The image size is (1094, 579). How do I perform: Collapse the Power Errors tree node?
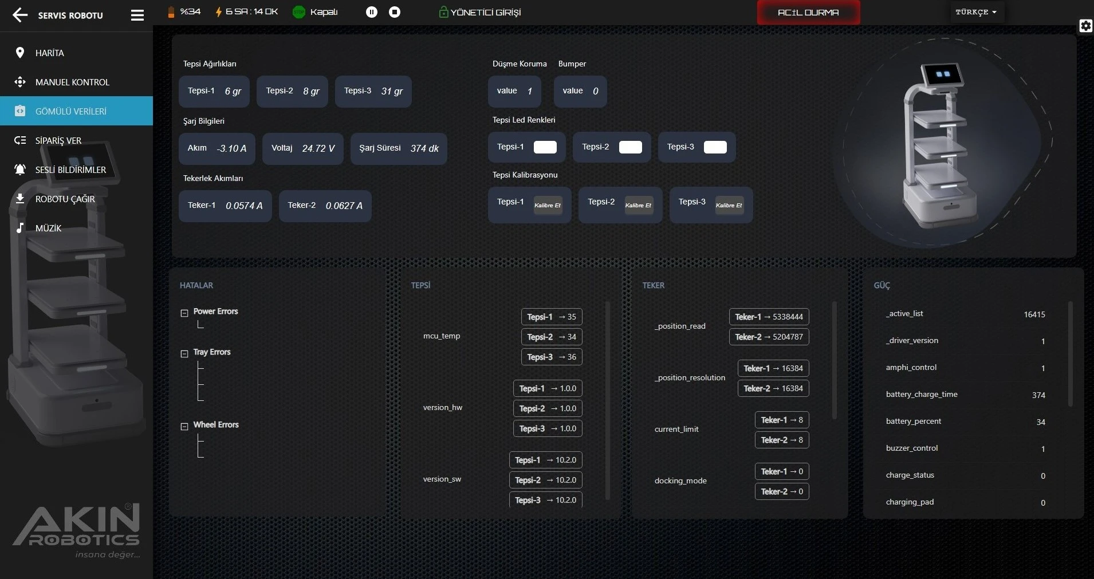tap(184, 313)
